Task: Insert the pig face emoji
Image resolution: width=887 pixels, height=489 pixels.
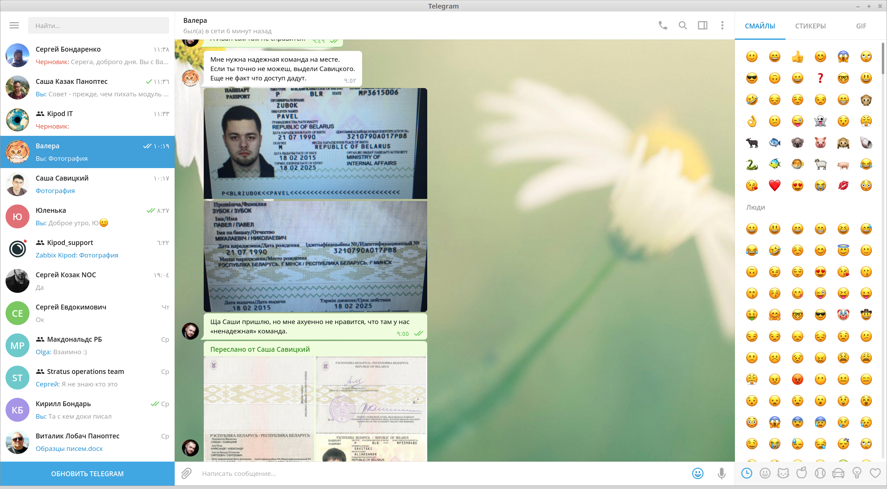Action: [820, 142]
